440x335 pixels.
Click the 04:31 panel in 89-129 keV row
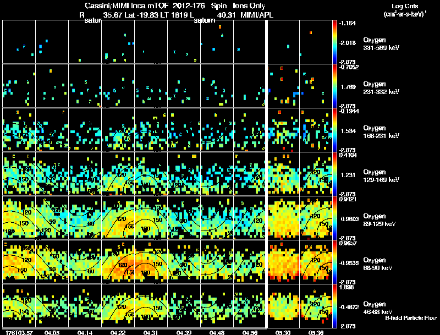tap(151, 218)
